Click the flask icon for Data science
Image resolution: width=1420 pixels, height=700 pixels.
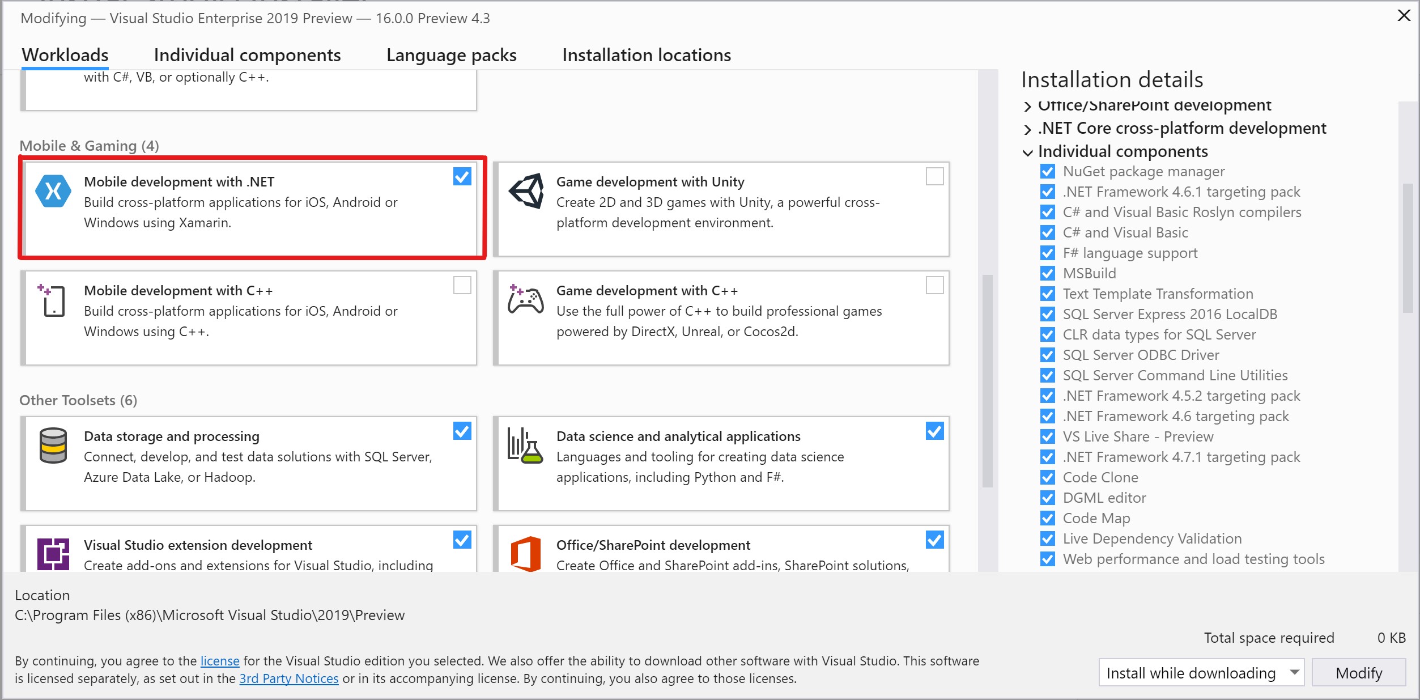(525, 446)
